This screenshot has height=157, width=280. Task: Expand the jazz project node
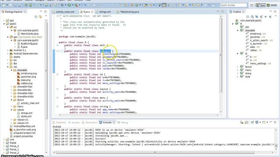[x=4, y=20]
